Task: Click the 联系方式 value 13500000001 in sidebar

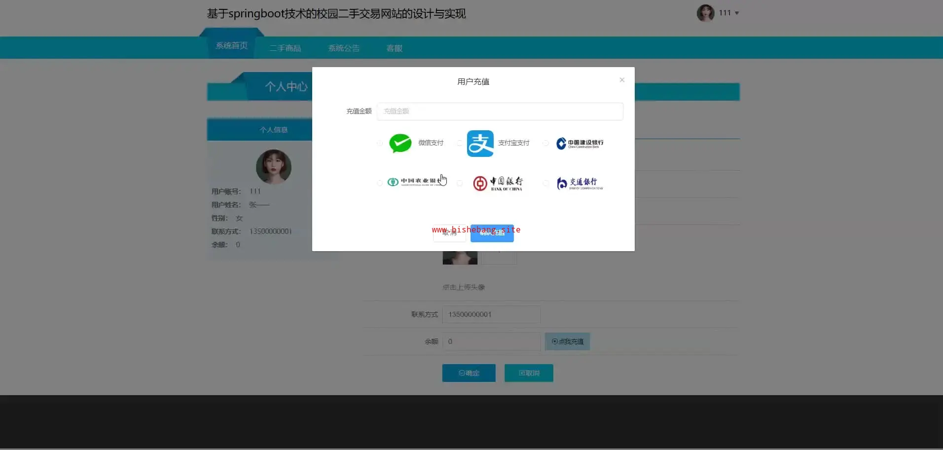Action: 271,231
